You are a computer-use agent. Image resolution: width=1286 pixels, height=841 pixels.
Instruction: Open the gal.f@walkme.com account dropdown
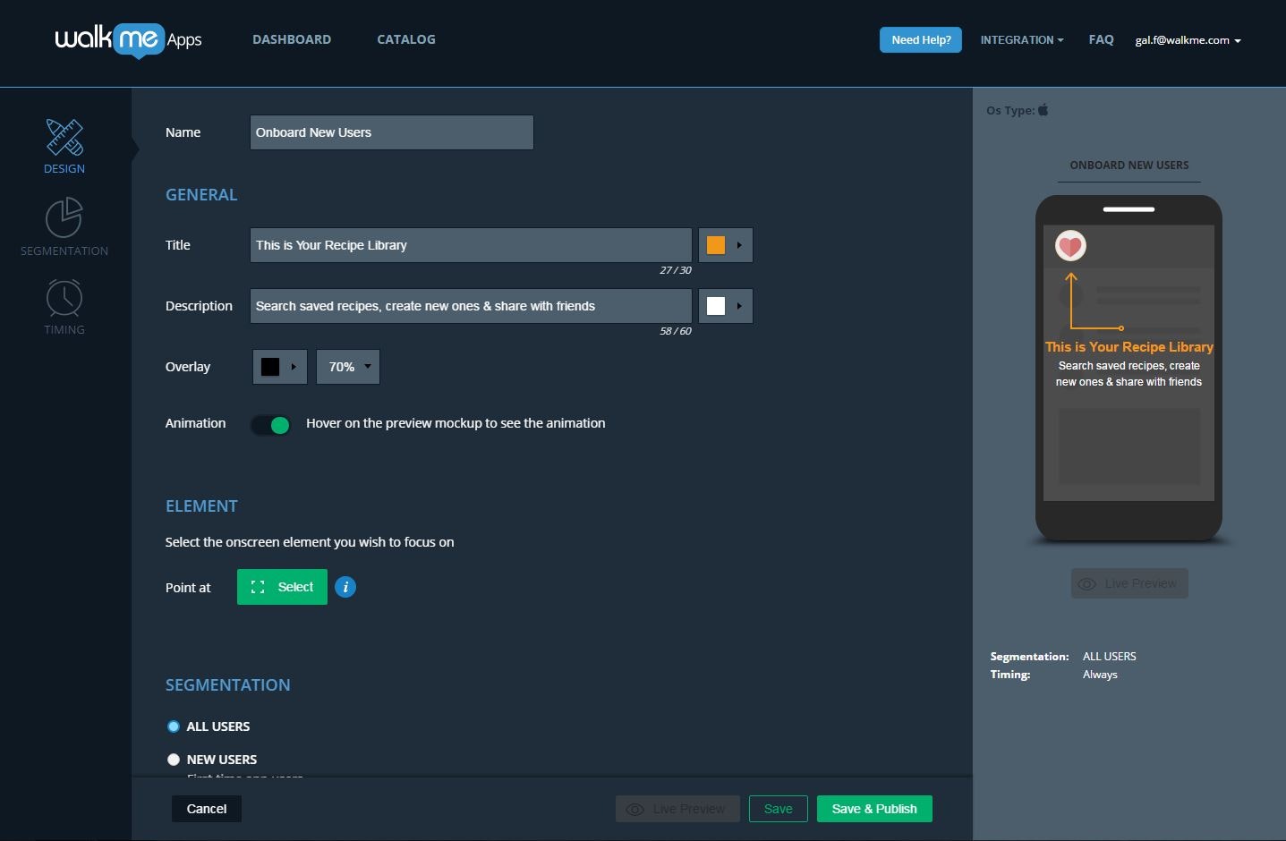click(1188, 39)
